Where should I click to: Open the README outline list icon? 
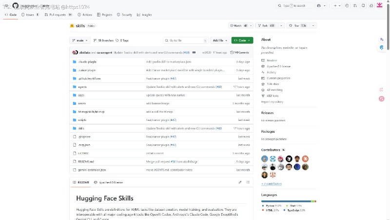248,182
